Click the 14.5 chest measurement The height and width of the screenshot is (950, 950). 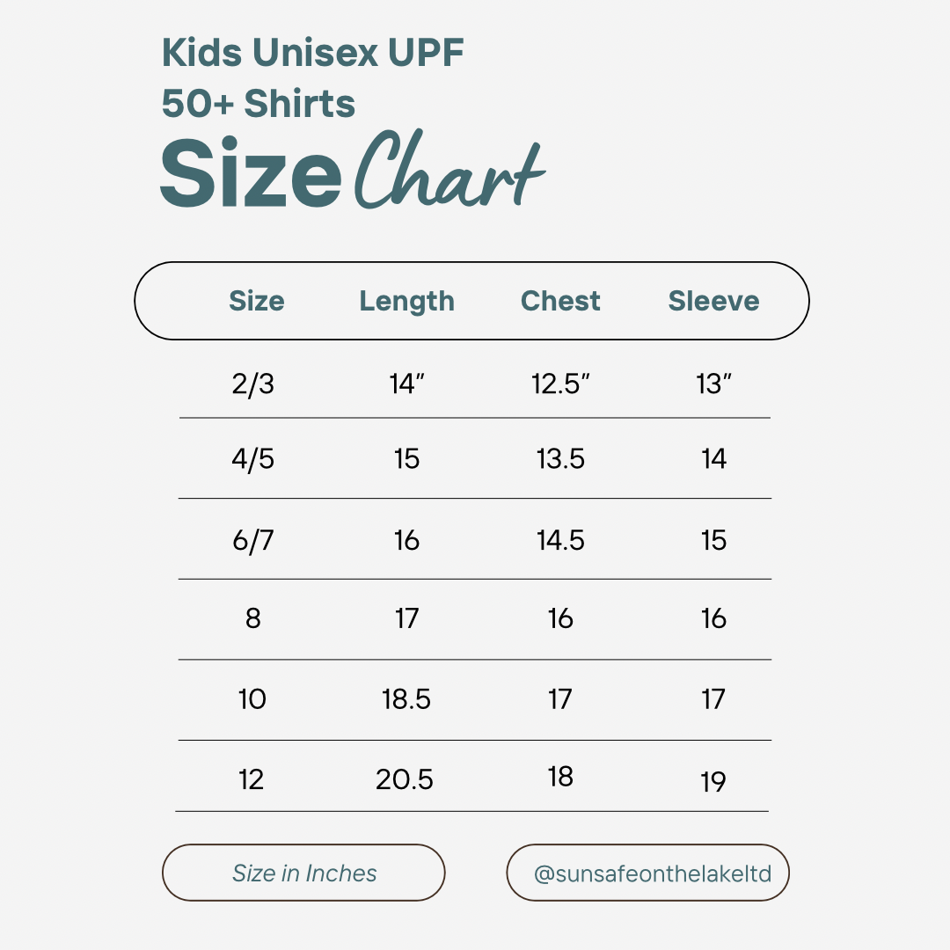click(560, 540)
